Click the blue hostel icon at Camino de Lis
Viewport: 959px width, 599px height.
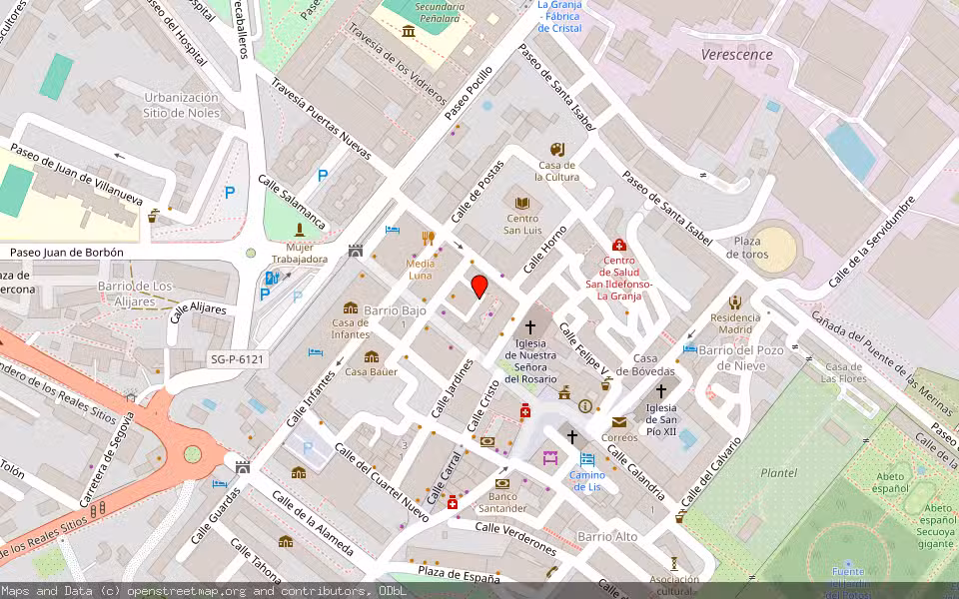pyautogui.click(x=586, y=458)
